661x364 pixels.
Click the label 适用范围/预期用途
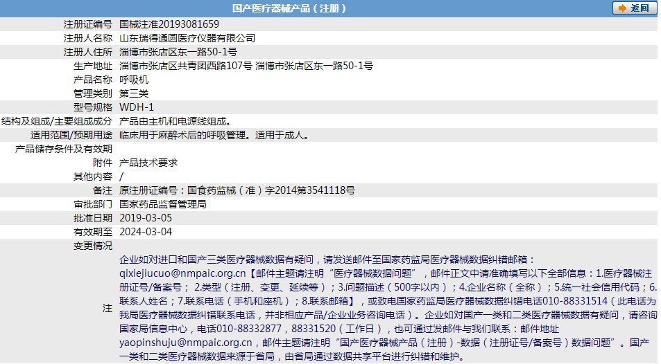click(x=71, y=136)
